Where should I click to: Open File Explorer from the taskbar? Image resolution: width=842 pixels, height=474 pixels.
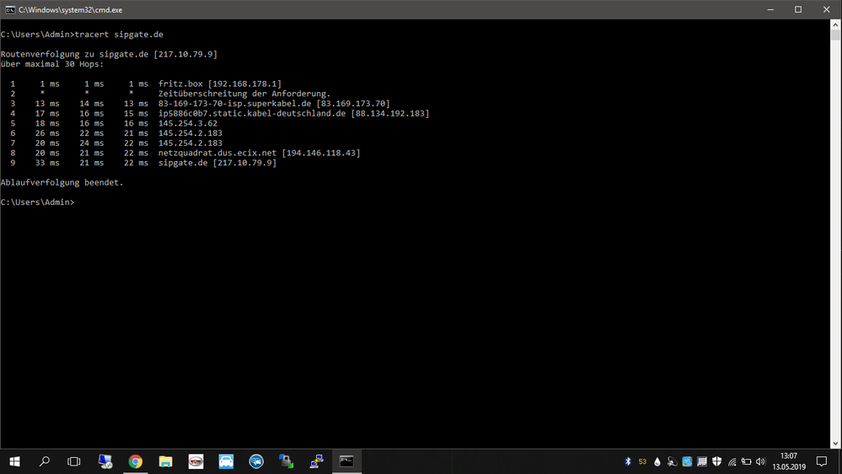[x=165, y=461]
